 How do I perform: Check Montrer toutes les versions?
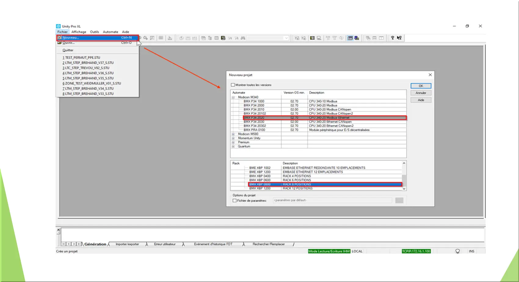click(x=233, y=85)
